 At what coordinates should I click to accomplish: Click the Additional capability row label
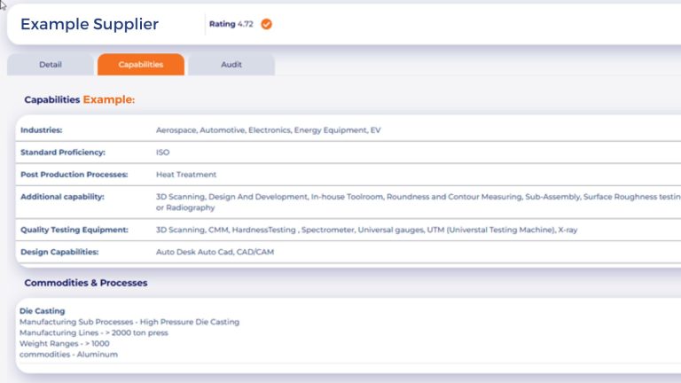tap(62, 196)
